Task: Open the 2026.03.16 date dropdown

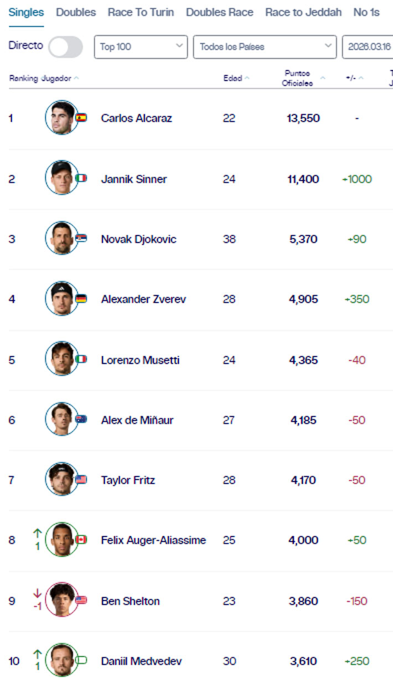Action: pos(368,47)
